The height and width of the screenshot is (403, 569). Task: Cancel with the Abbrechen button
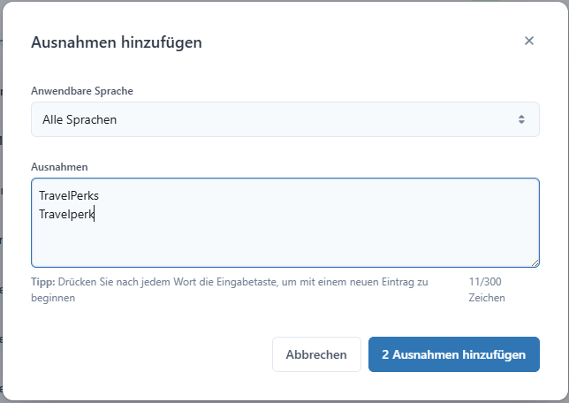tap(316, 354)
